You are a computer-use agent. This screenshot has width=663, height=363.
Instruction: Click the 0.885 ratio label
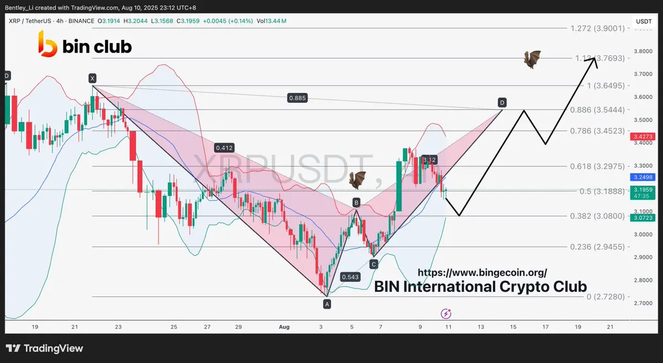click(x=298, y=98)
